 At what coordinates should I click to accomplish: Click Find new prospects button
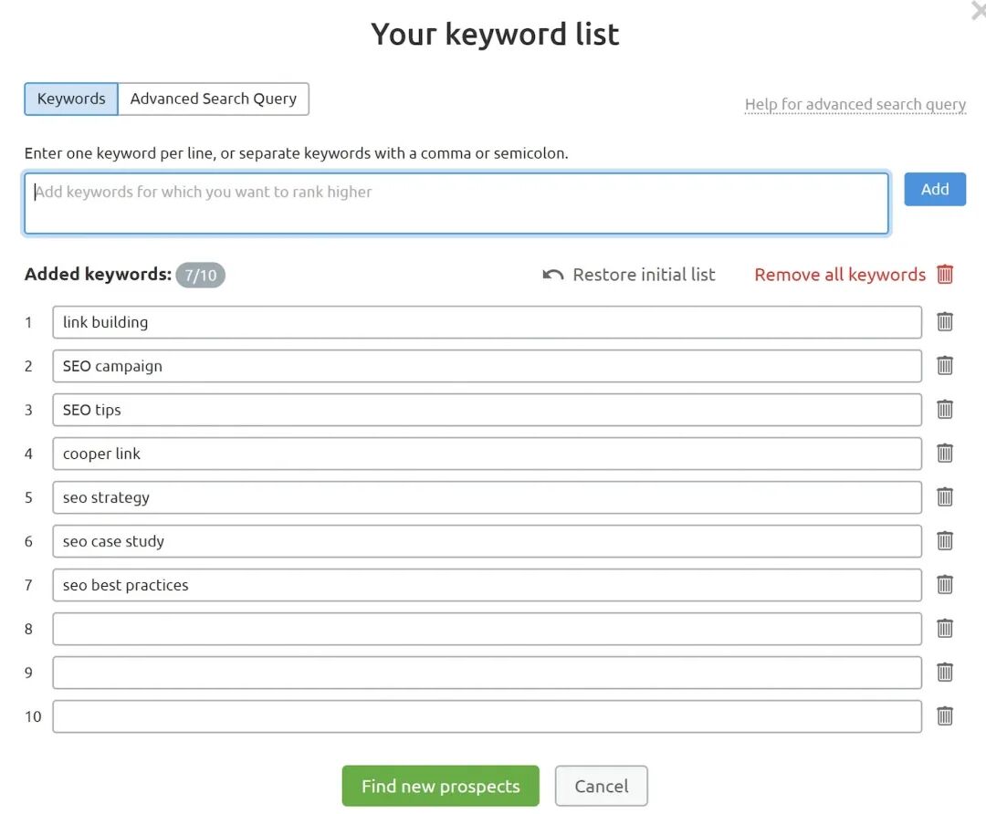pos(440,787)
